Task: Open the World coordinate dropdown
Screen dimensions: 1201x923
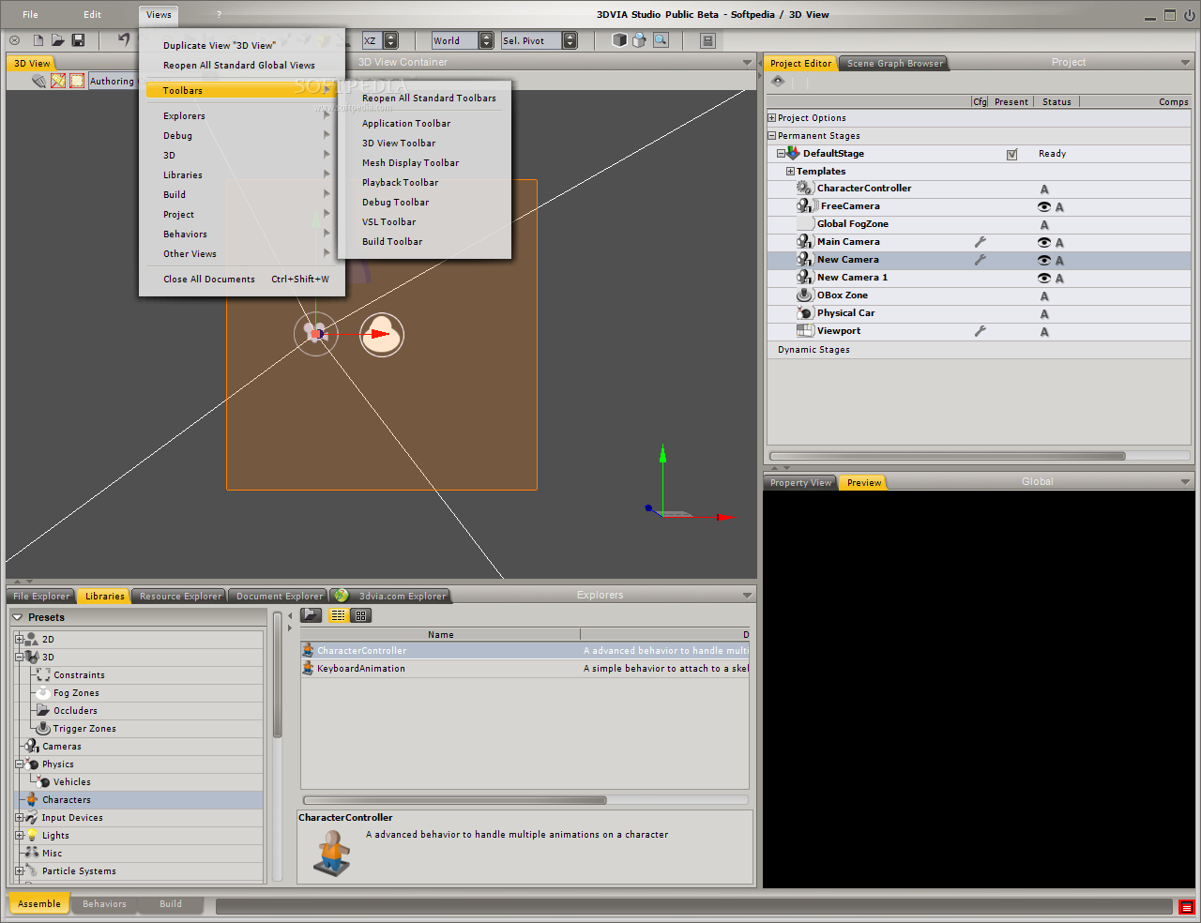Action: click(x=486, y=40)
